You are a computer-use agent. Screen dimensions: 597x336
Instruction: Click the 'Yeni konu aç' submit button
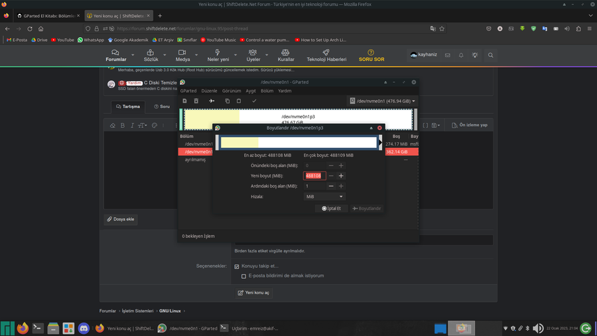click(253, 293)
